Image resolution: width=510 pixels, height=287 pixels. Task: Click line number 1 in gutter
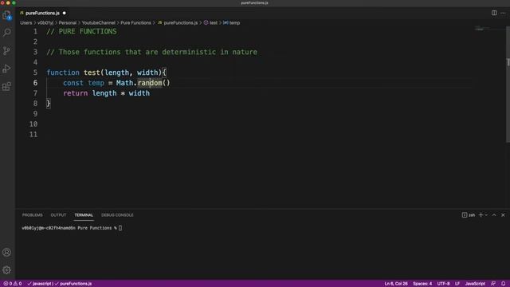35,32
